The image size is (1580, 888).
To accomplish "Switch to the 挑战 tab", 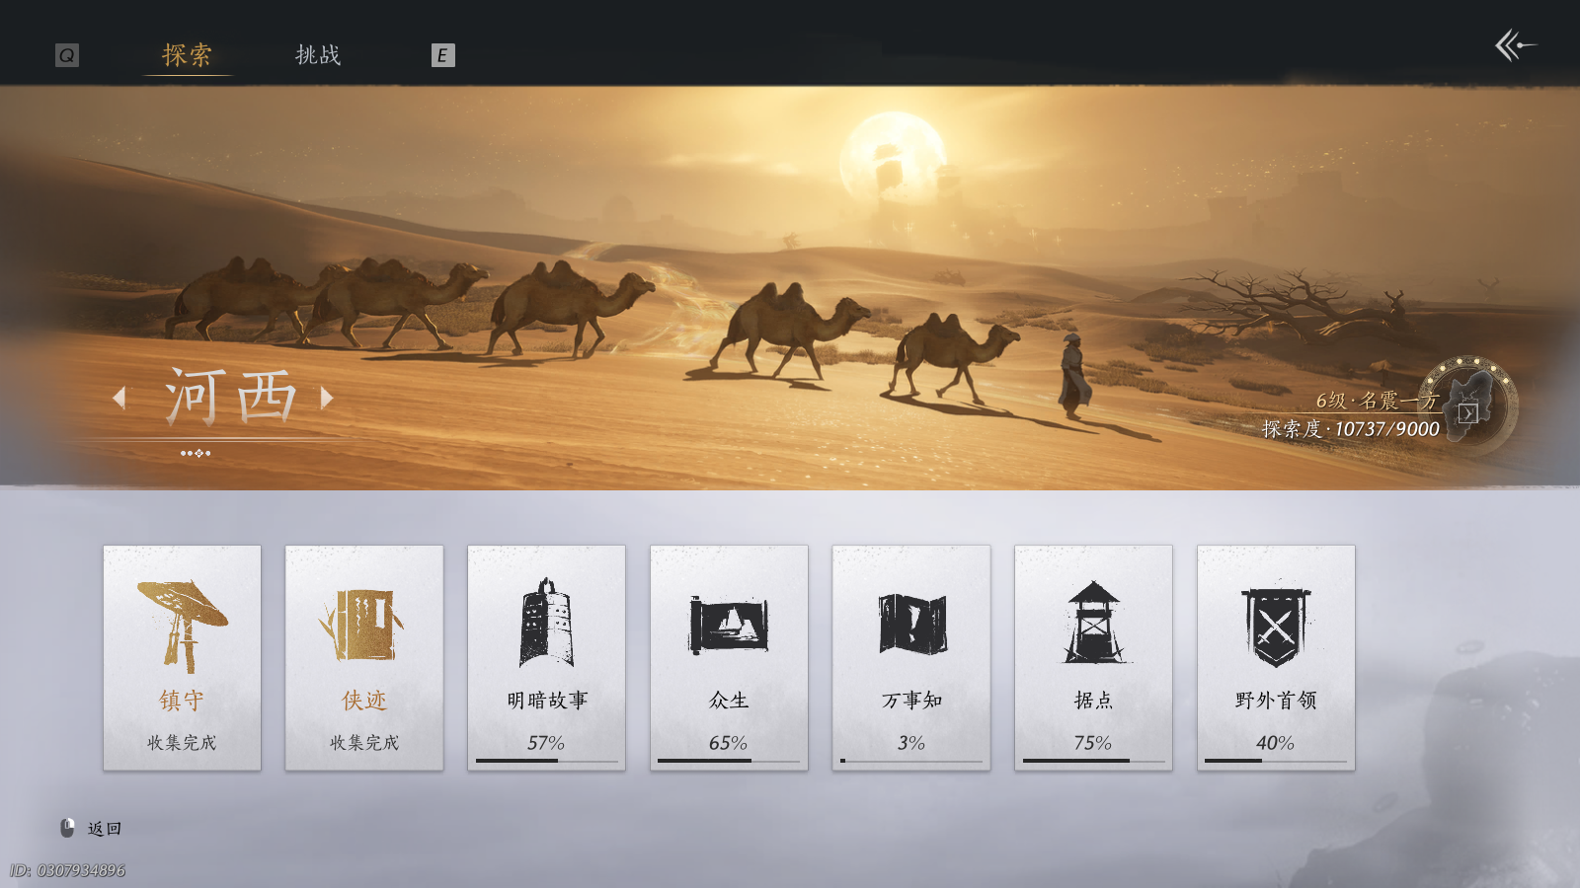I will [x=318, y=56].
